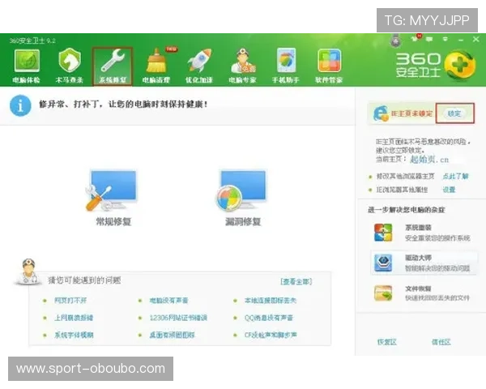Open the 系统重装 system reinstall icon
Viewport: 486px width, 389px height.
click(383, 233)
